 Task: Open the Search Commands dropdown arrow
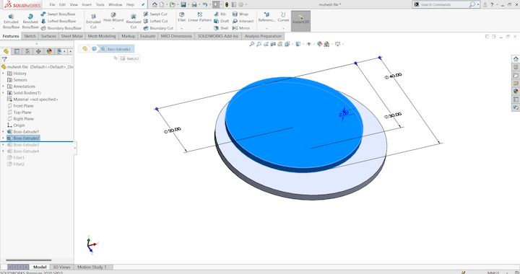(478, 4)
